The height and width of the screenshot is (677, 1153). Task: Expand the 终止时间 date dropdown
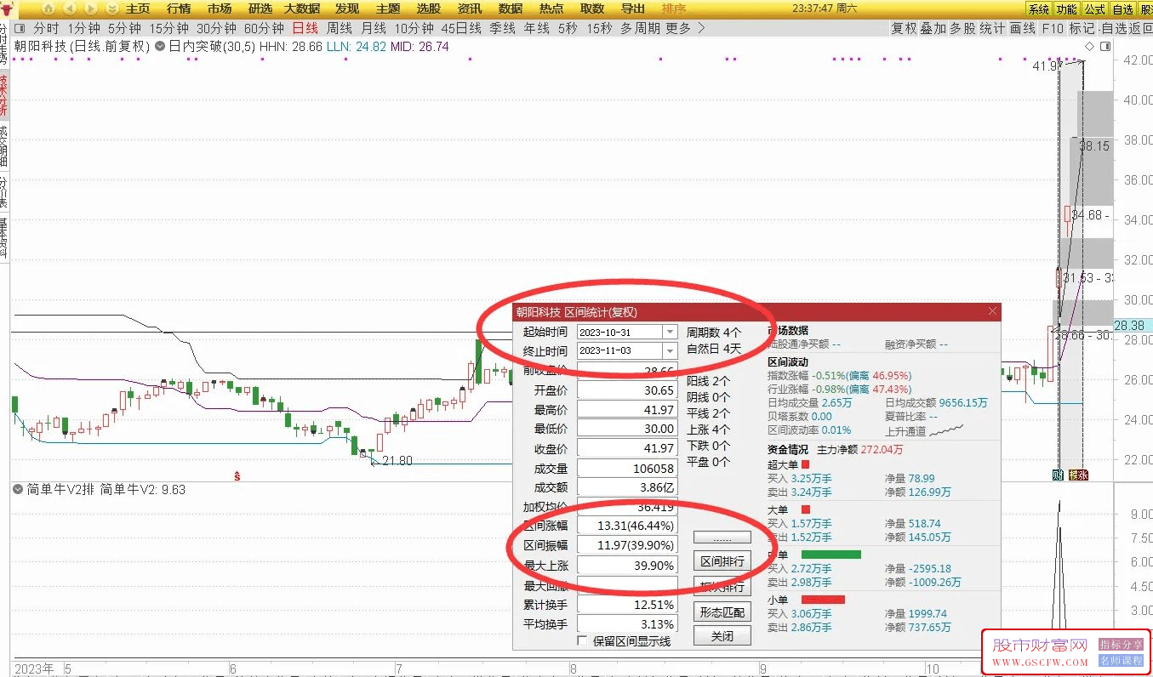pos(670,350)
